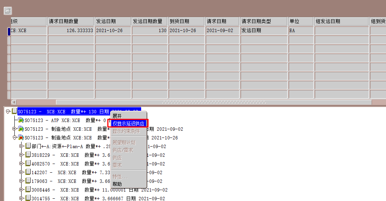Click the document icon beside 179063
The image size is (386, 201).
pos(28,181)
